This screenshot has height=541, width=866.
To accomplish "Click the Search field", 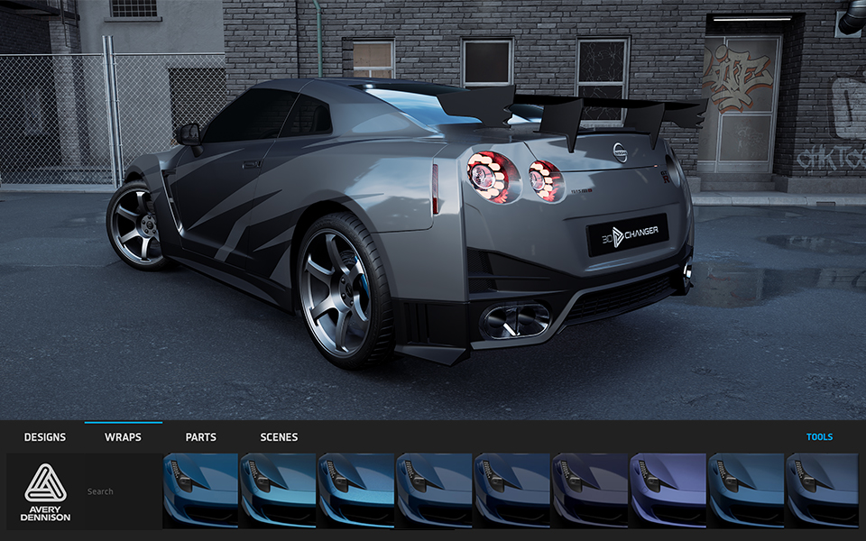I will click(108, 491).
